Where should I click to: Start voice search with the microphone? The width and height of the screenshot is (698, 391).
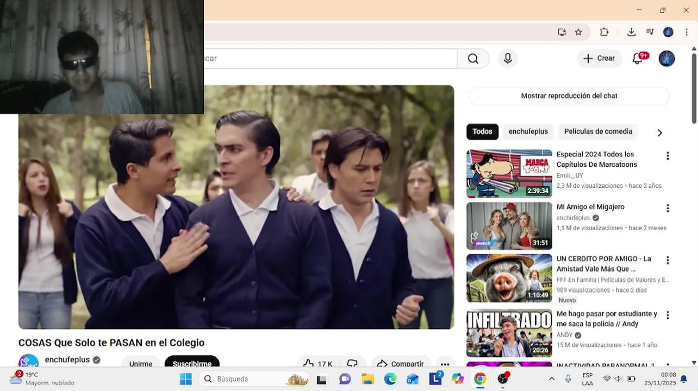click(x=508, y=59)
